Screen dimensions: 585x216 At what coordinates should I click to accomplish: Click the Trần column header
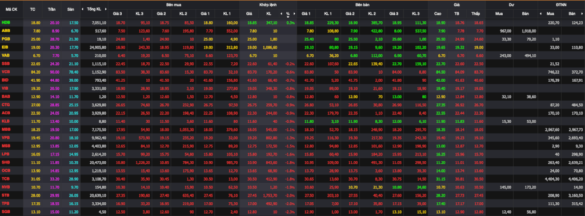coord(51,9)
